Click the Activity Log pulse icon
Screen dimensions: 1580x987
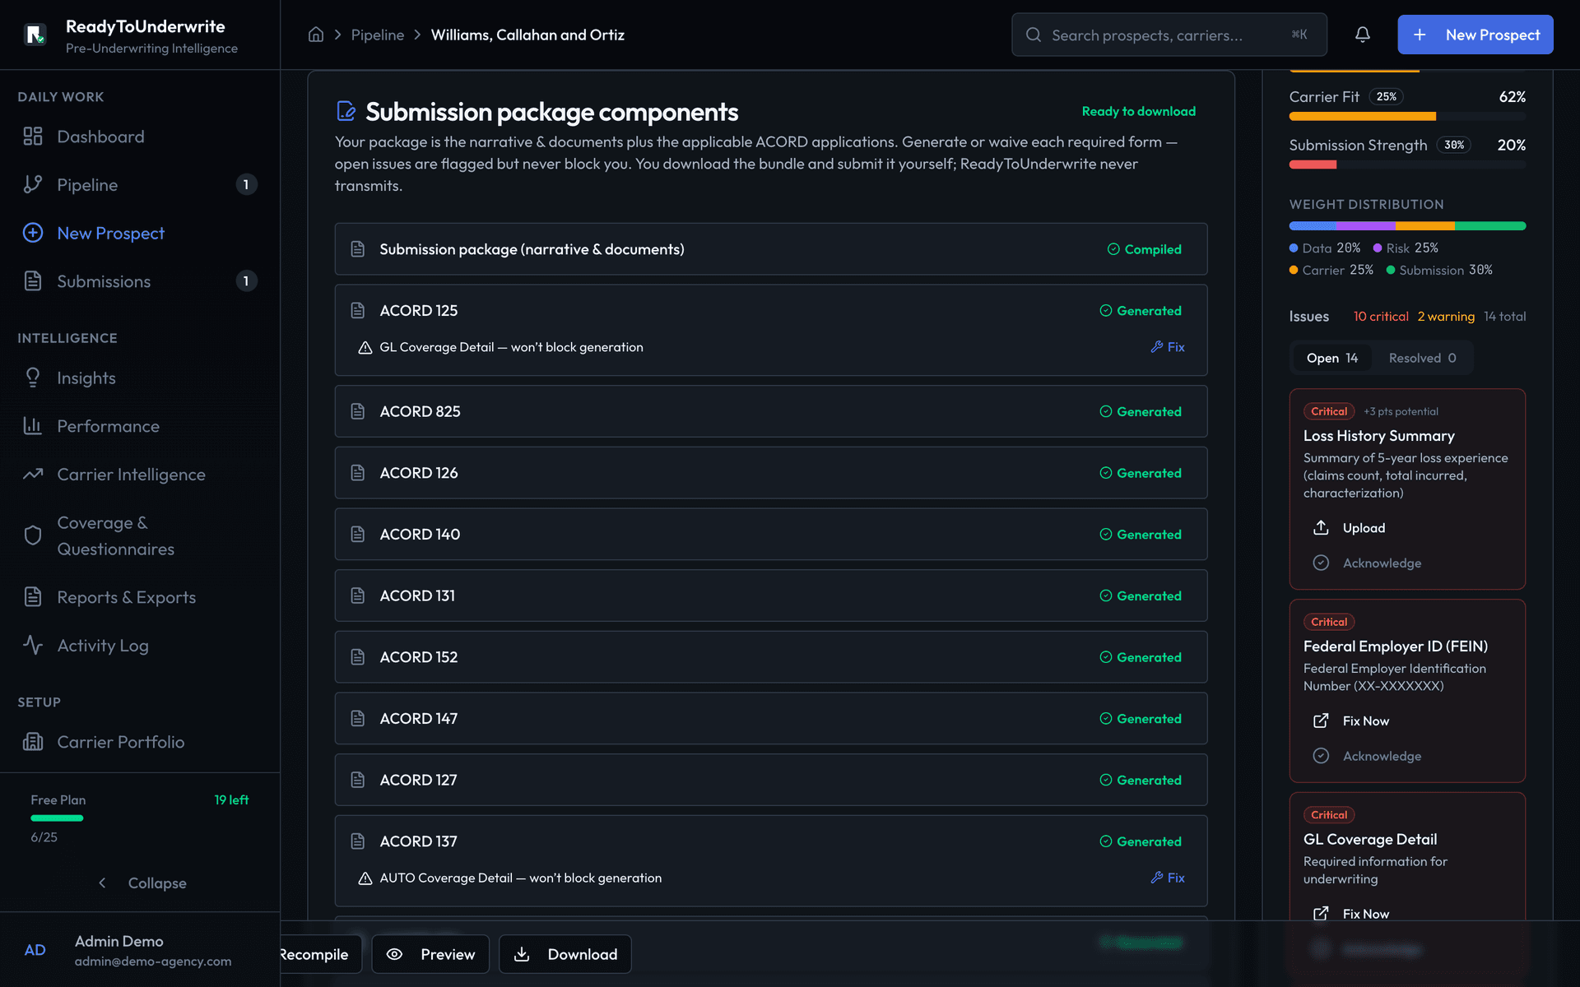coord(33,646)
